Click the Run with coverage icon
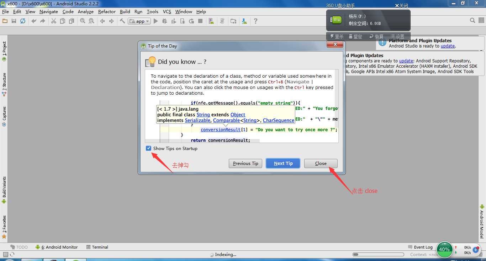The height and width of the screenshot is (261, 486). tap(174, 21)
